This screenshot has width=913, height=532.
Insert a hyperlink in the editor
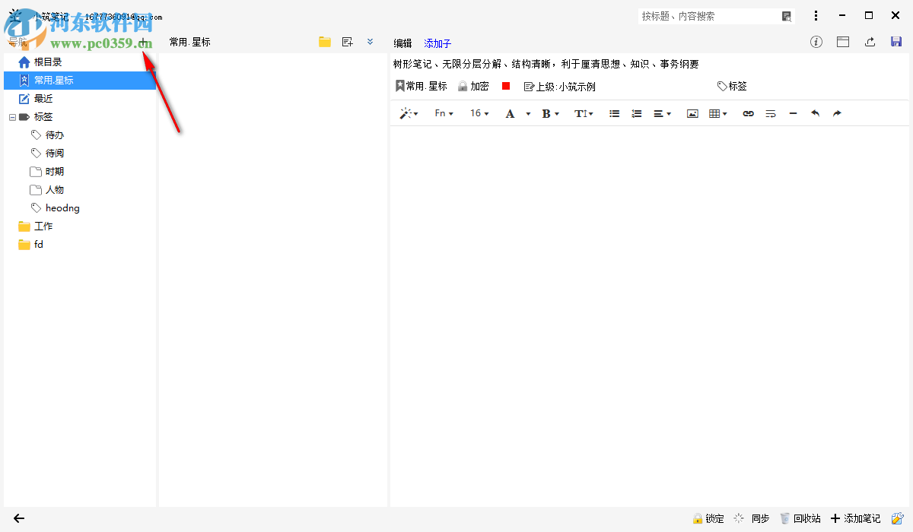(748, 113)
